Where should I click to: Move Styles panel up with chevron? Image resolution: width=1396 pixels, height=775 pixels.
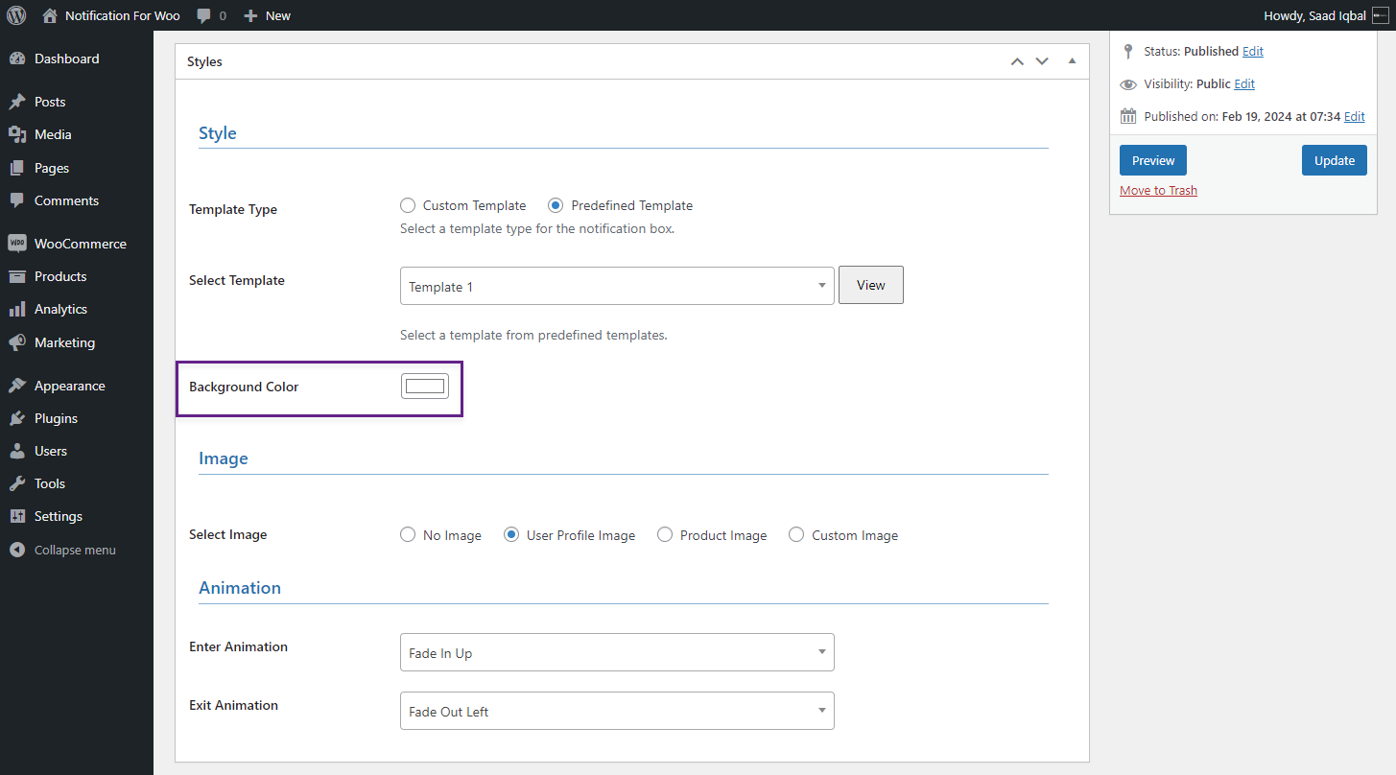click(1017, 61)
